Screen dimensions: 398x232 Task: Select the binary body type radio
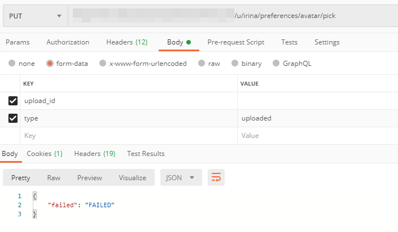[235, 63]
